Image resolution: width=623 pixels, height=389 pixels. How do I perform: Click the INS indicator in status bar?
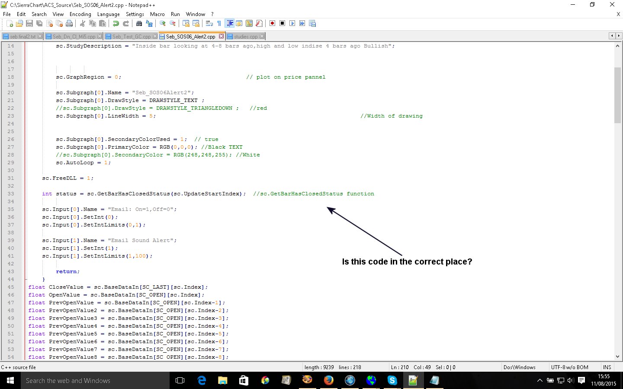pos(607,367)
